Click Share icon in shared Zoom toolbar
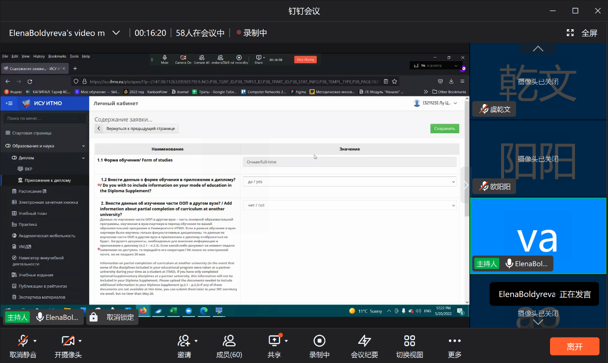This screenshot has width=608, height=363. click(x=259, y=59)
